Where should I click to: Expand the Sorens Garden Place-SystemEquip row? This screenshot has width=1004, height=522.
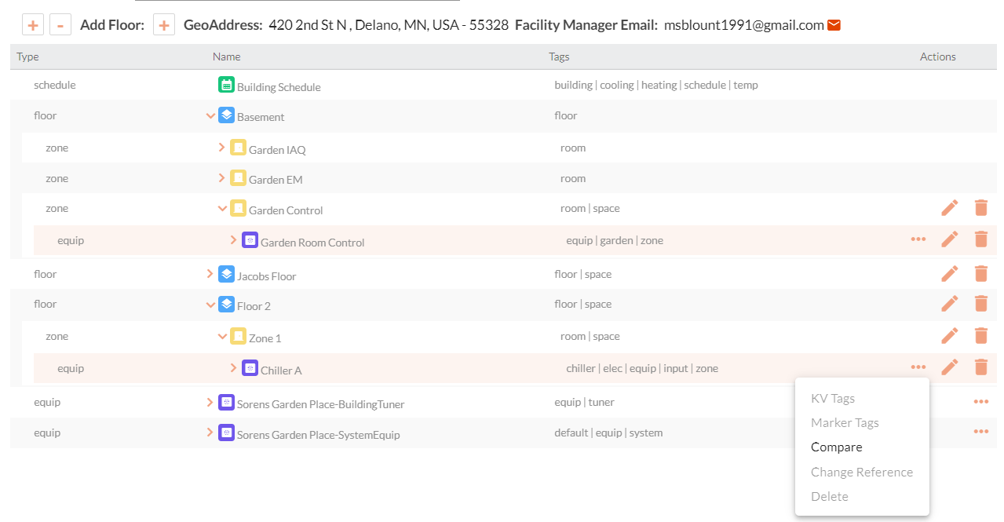point(210,432)
